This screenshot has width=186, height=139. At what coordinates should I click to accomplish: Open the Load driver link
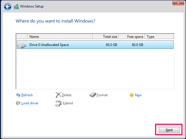[x=30, y=103]
